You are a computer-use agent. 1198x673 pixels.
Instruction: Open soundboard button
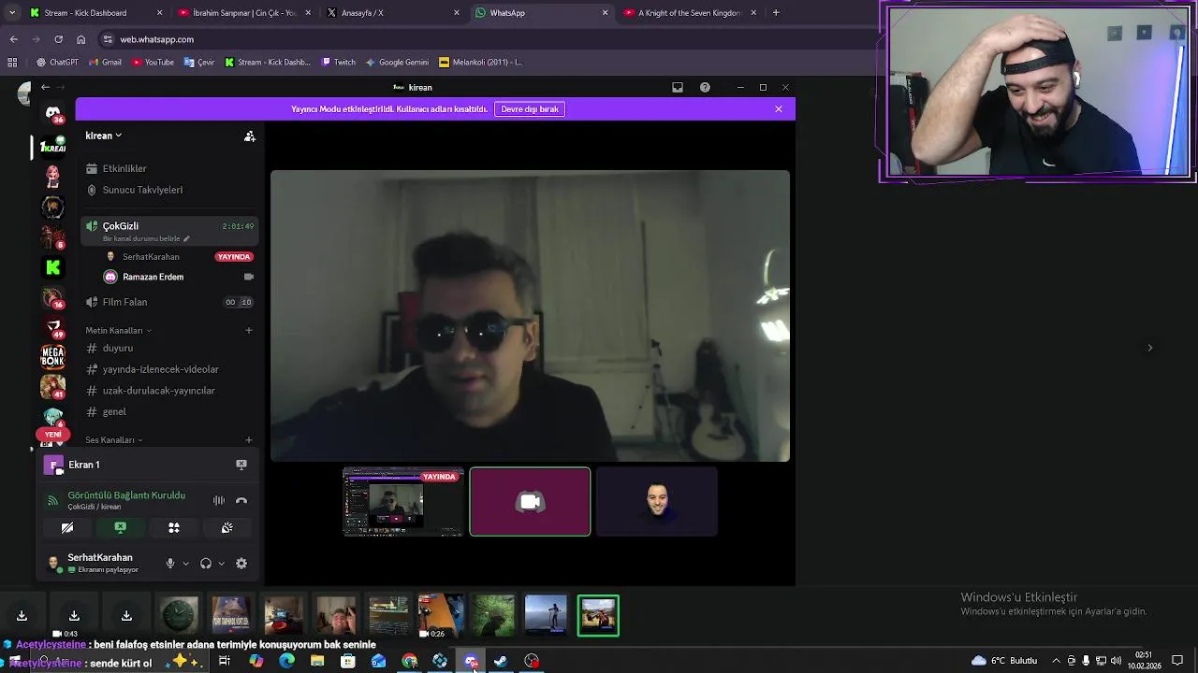point(227,528)
